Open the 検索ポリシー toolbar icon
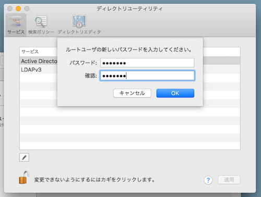 [x=41, y=25]
